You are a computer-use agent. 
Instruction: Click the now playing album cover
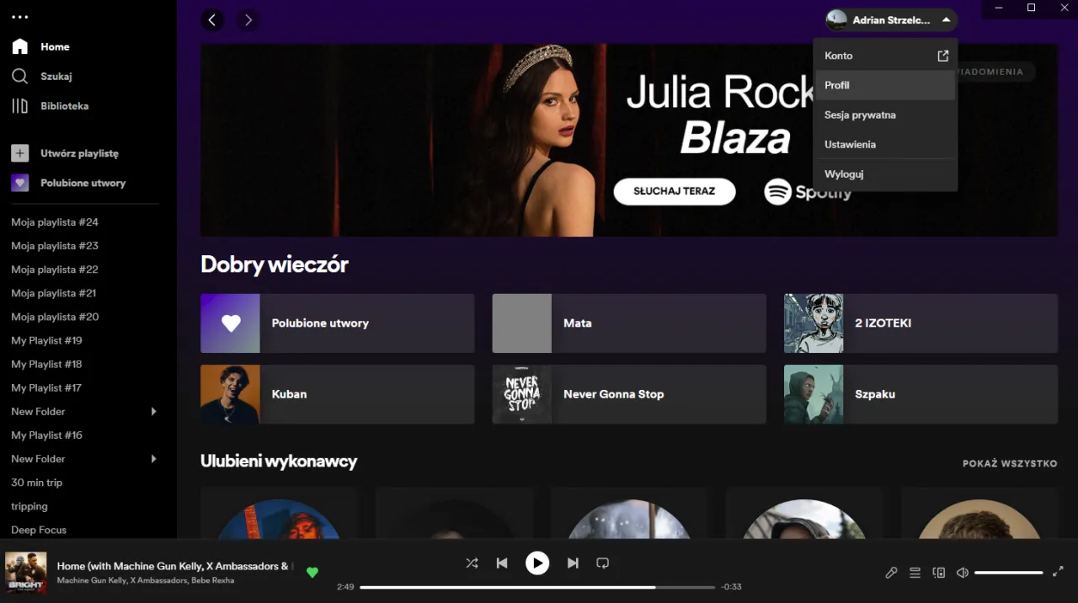[26, 573]
